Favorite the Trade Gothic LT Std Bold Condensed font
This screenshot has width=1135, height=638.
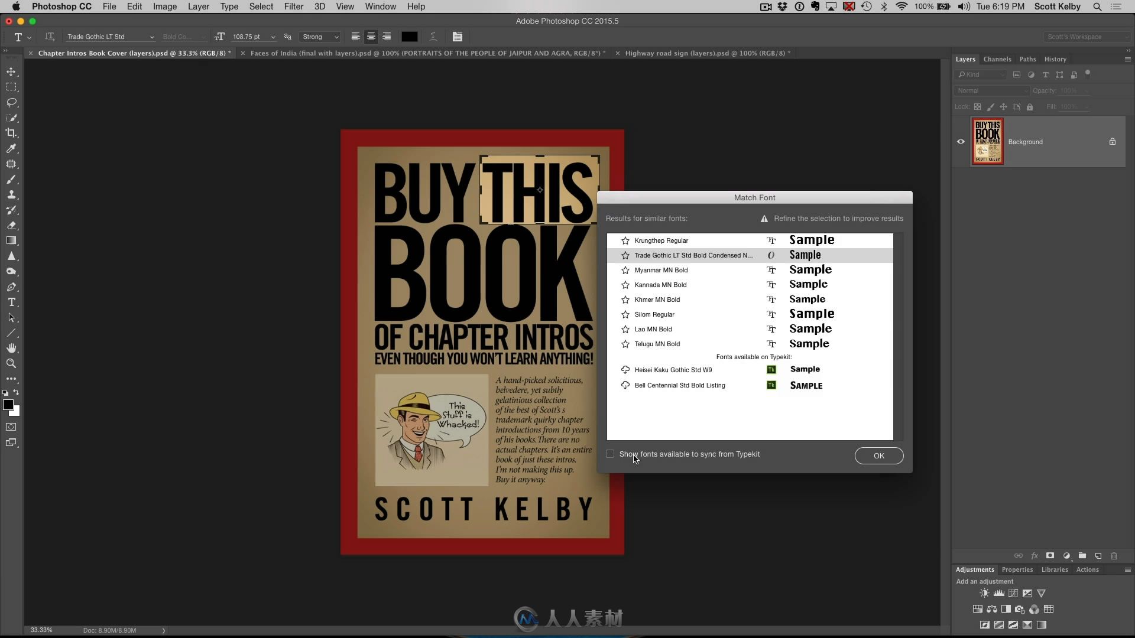click(x=625, y=255)
